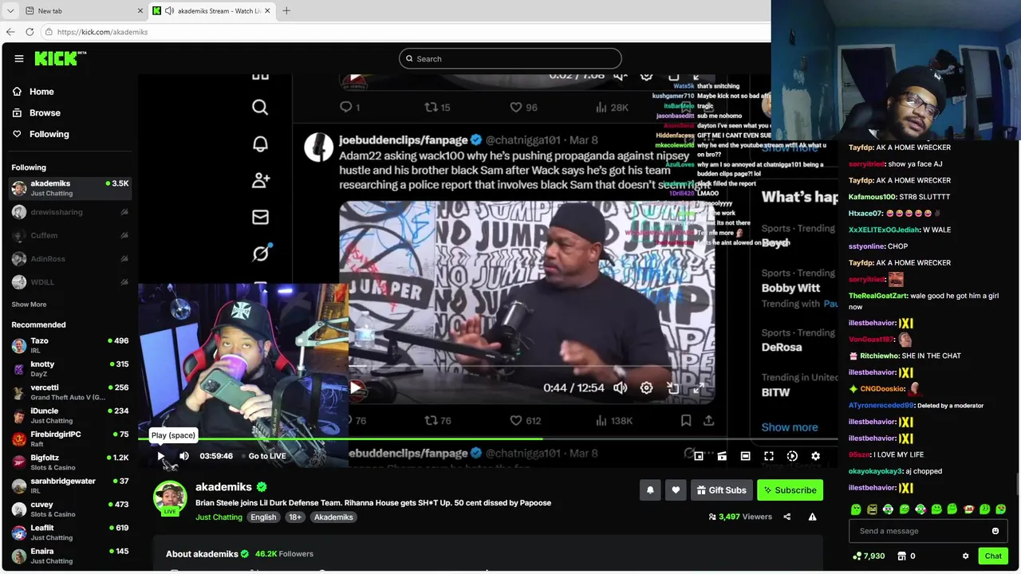This screenshot has height=574, width=1021.
Task: Click chat user TheRealGoatZart
Action: 877,296
